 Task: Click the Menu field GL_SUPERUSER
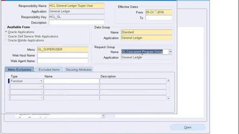pyautogui.click(x=63, y=50)
